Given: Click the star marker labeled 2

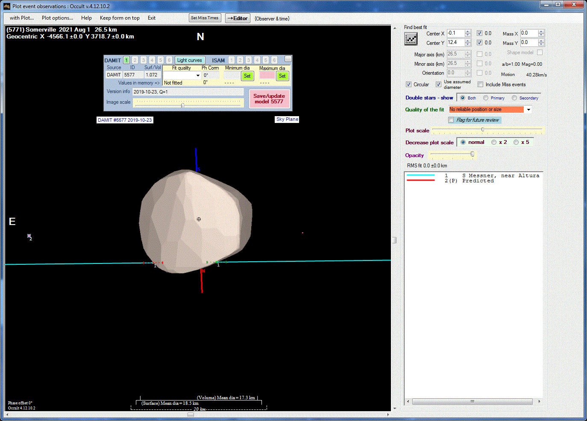Looking at the screenshot, I should click(29, 236).
